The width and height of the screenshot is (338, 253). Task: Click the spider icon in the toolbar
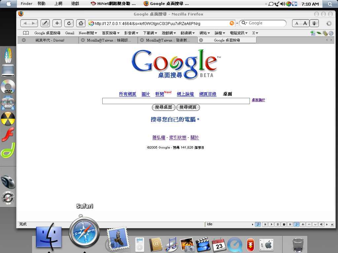(x=314, y=23)
